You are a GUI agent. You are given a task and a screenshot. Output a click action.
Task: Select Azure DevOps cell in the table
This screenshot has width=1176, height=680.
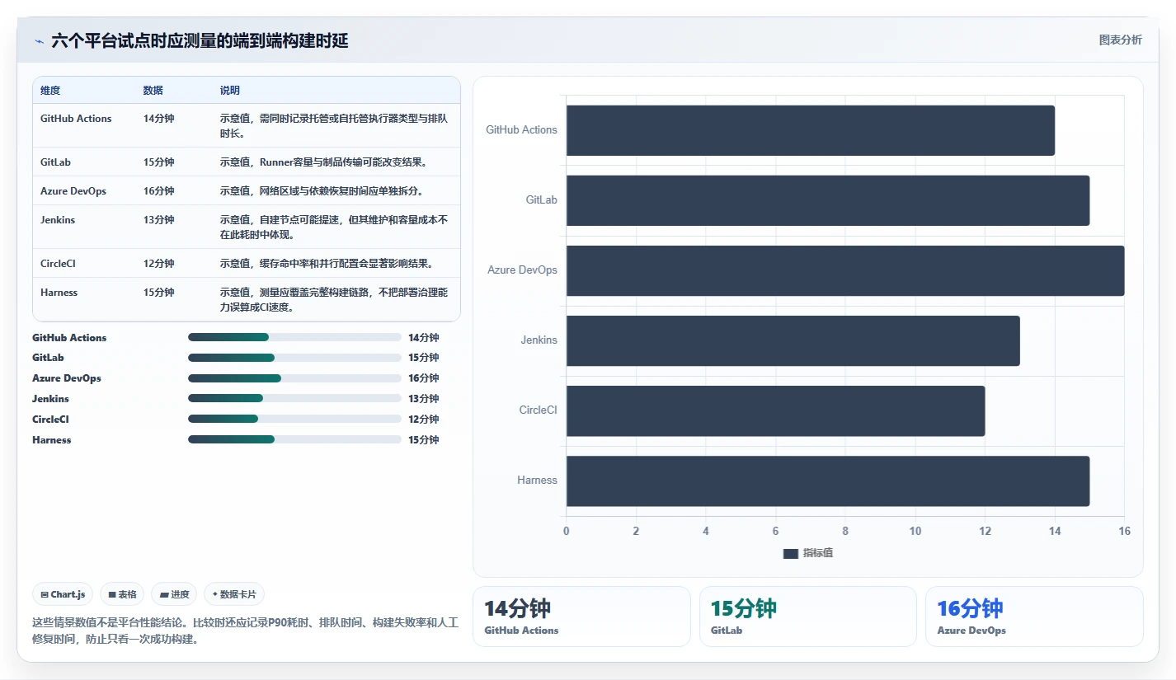tap(73, 191)
